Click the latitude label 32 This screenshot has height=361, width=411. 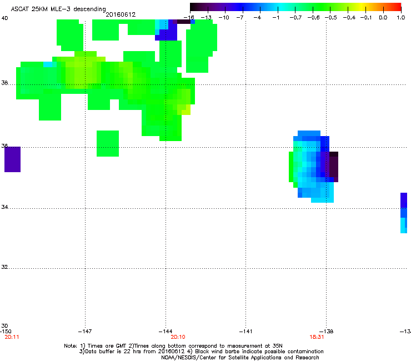4,267
